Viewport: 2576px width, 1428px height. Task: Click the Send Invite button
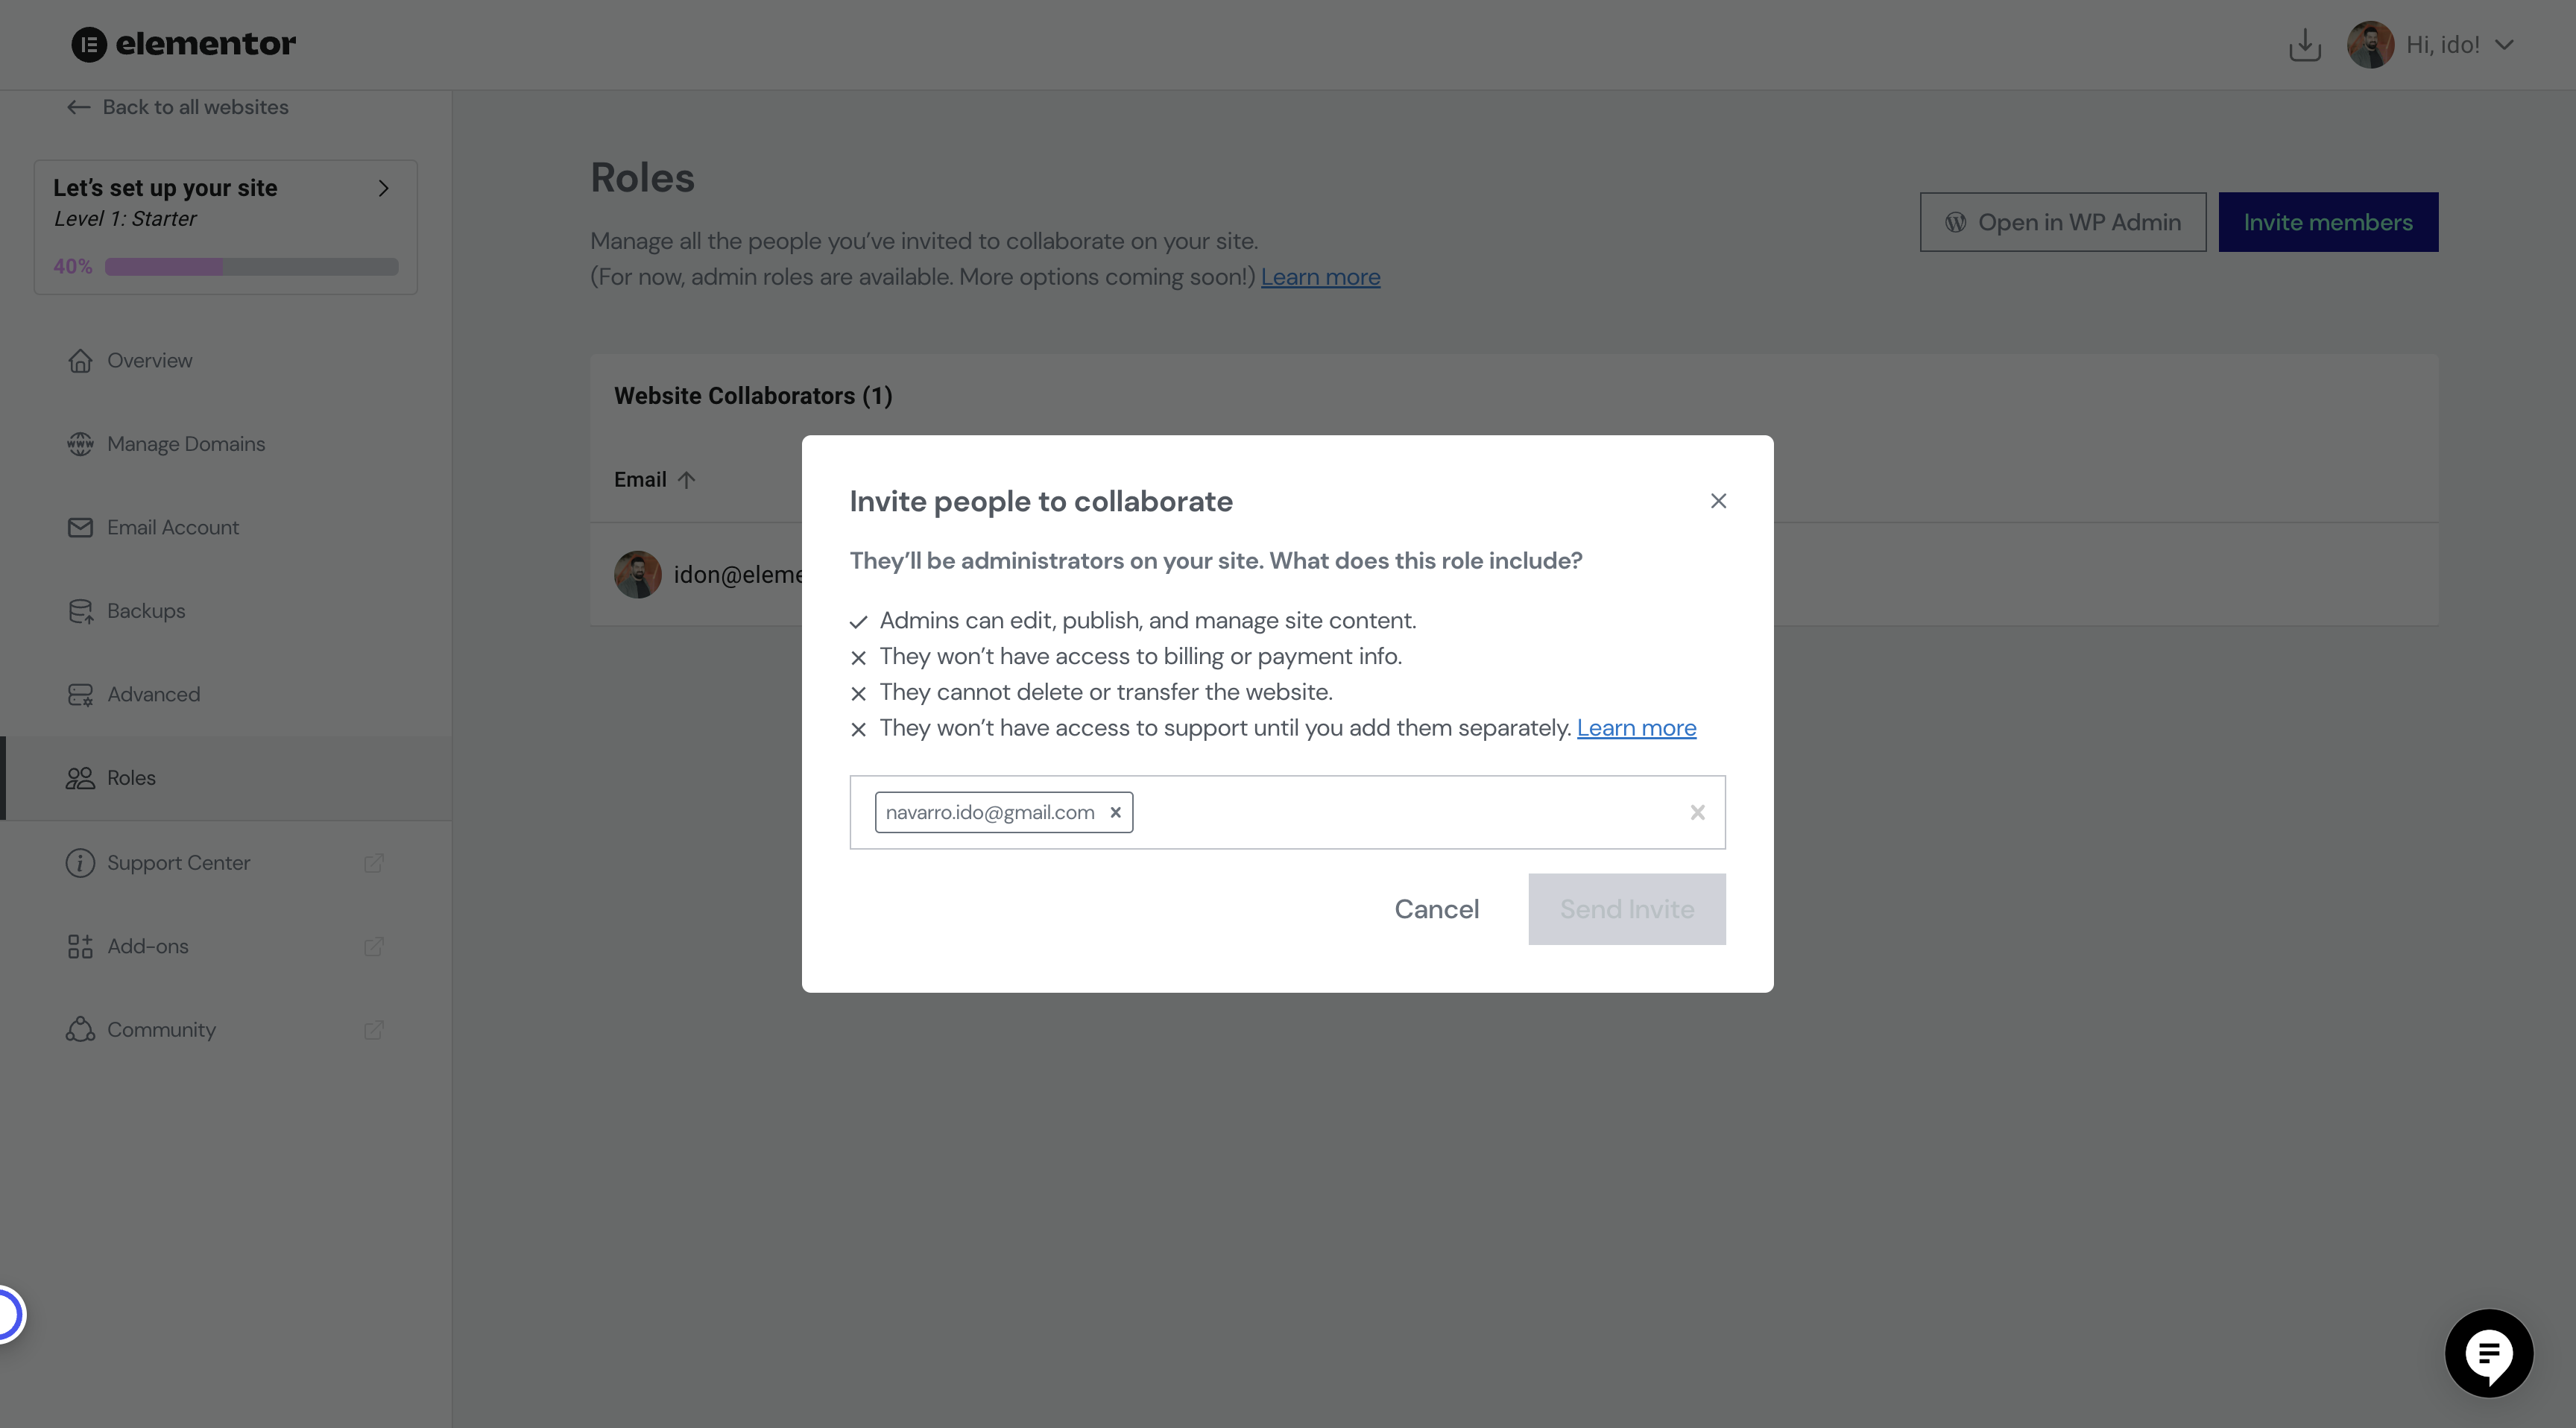pos(1627,909)
